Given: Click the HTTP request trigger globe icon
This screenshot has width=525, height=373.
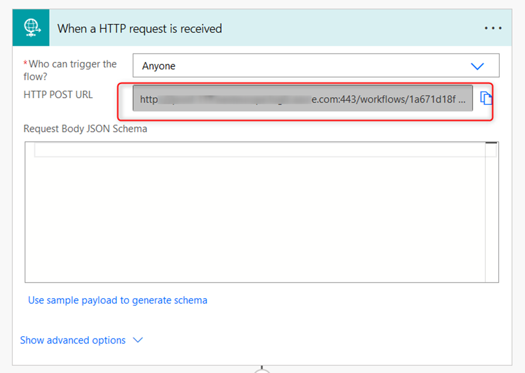Looking at the screenshot, I should 31,28.
